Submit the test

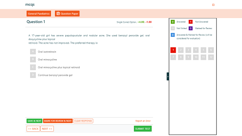click(x=143, y=129)
